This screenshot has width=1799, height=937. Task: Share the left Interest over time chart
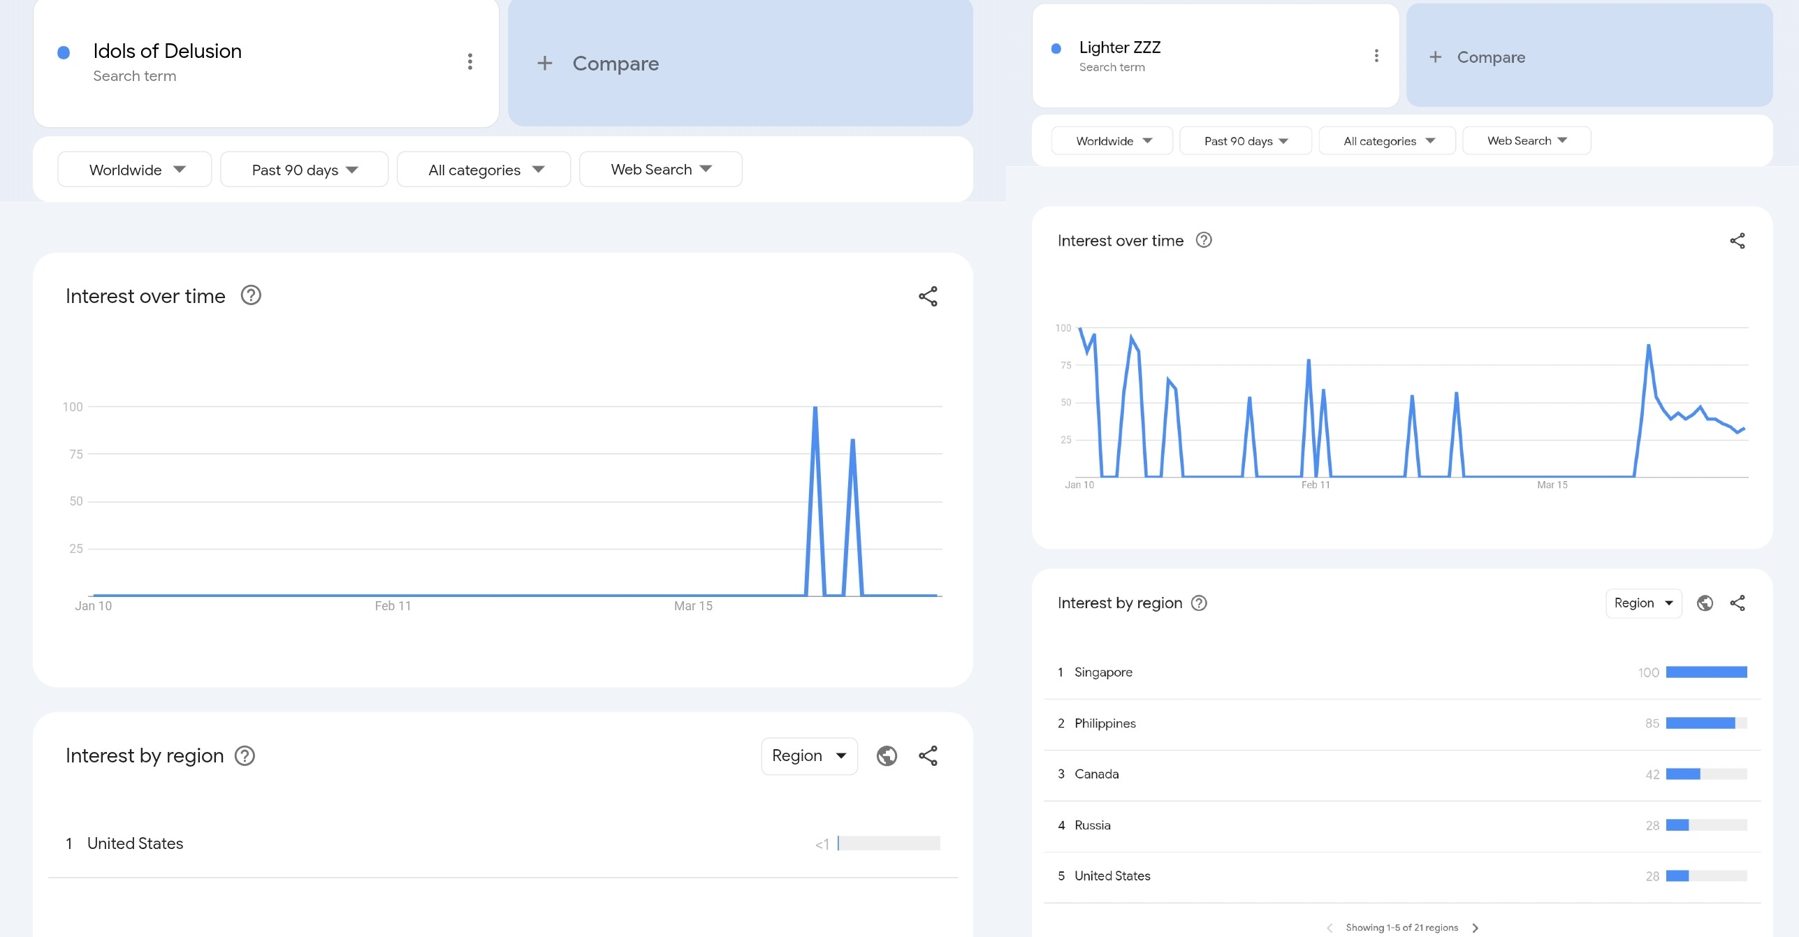coord(927,297)
